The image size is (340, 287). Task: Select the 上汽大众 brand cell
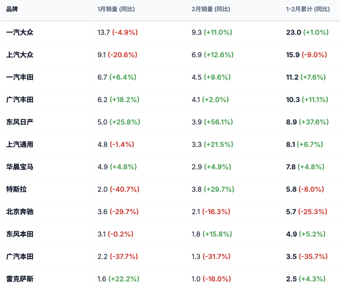coord(20,55)
